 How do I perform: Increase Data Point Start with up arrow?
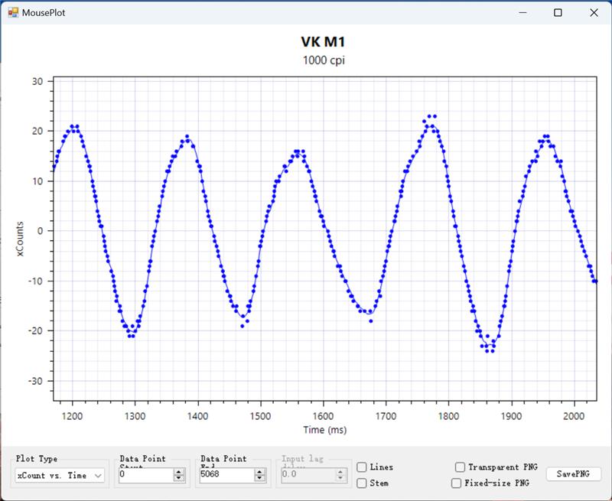tap(179, 472)
